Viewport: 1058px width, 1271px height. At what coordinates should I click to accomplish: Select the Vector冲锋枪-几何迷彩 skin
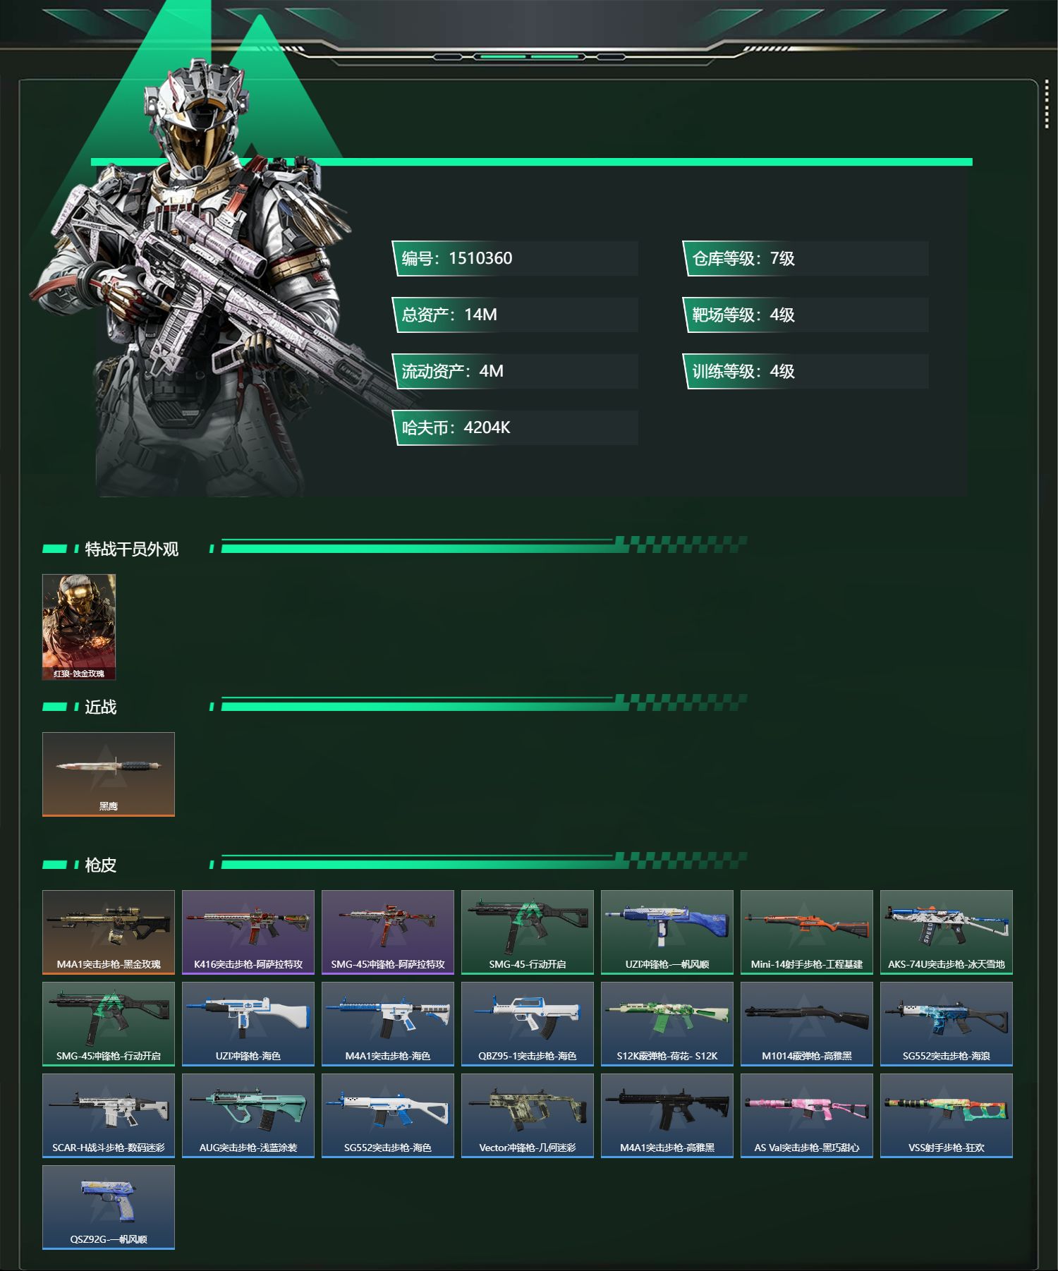[528, 1116]
